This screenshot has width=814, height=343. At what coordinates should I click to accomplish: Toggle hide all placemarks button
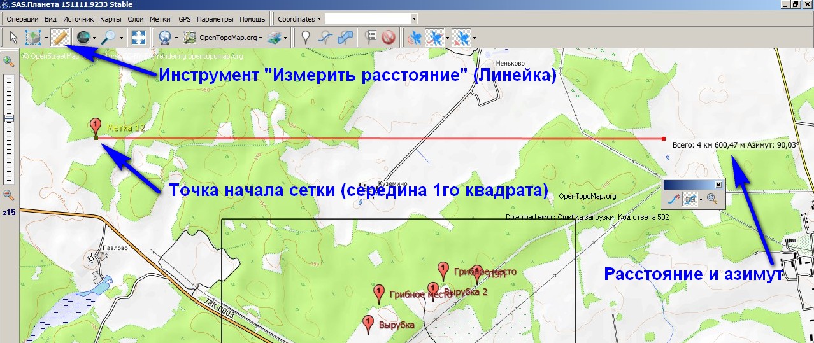point(389,38)
